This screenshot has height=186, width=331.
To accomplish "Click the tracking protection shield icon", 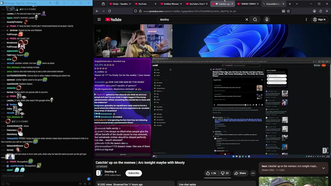I will [136, 11].
